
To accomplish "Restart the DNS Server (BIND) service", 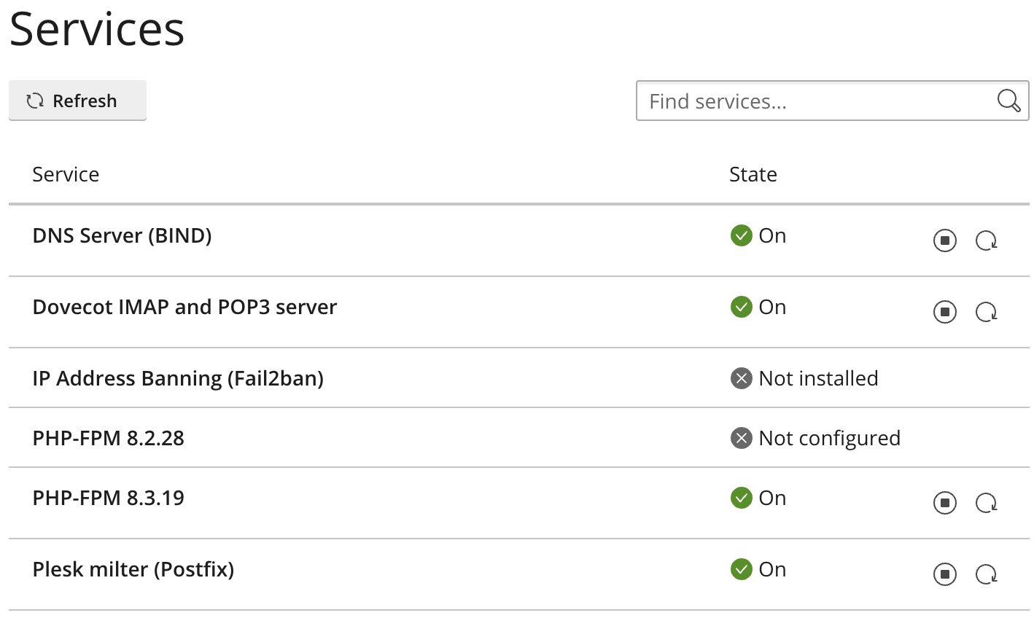I will coord(987,240).
